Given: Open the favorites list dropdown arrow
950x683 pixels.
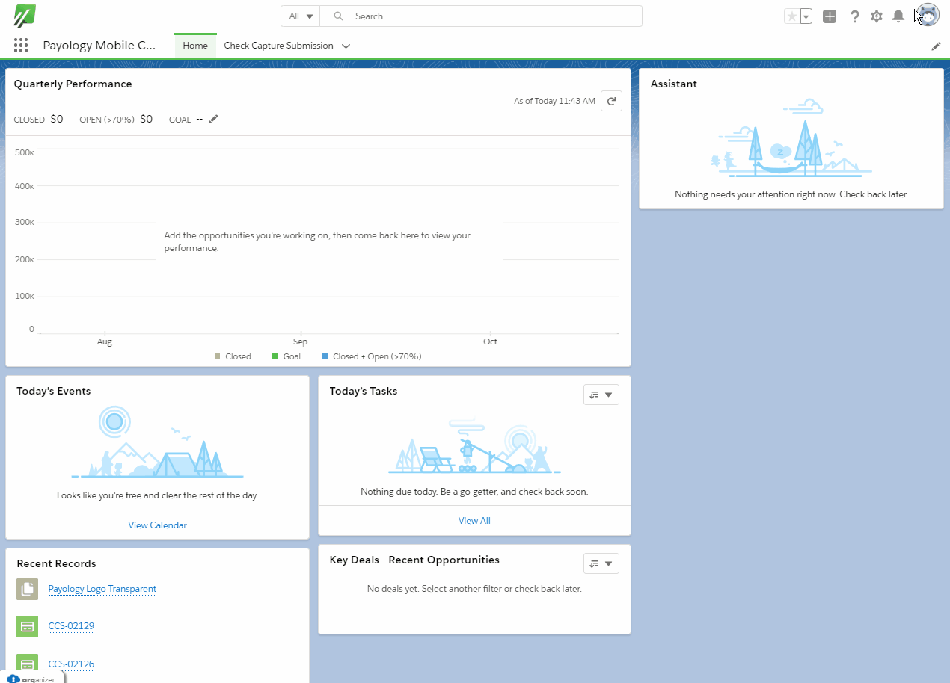Looking at the screenshot, I should (806, 16).
